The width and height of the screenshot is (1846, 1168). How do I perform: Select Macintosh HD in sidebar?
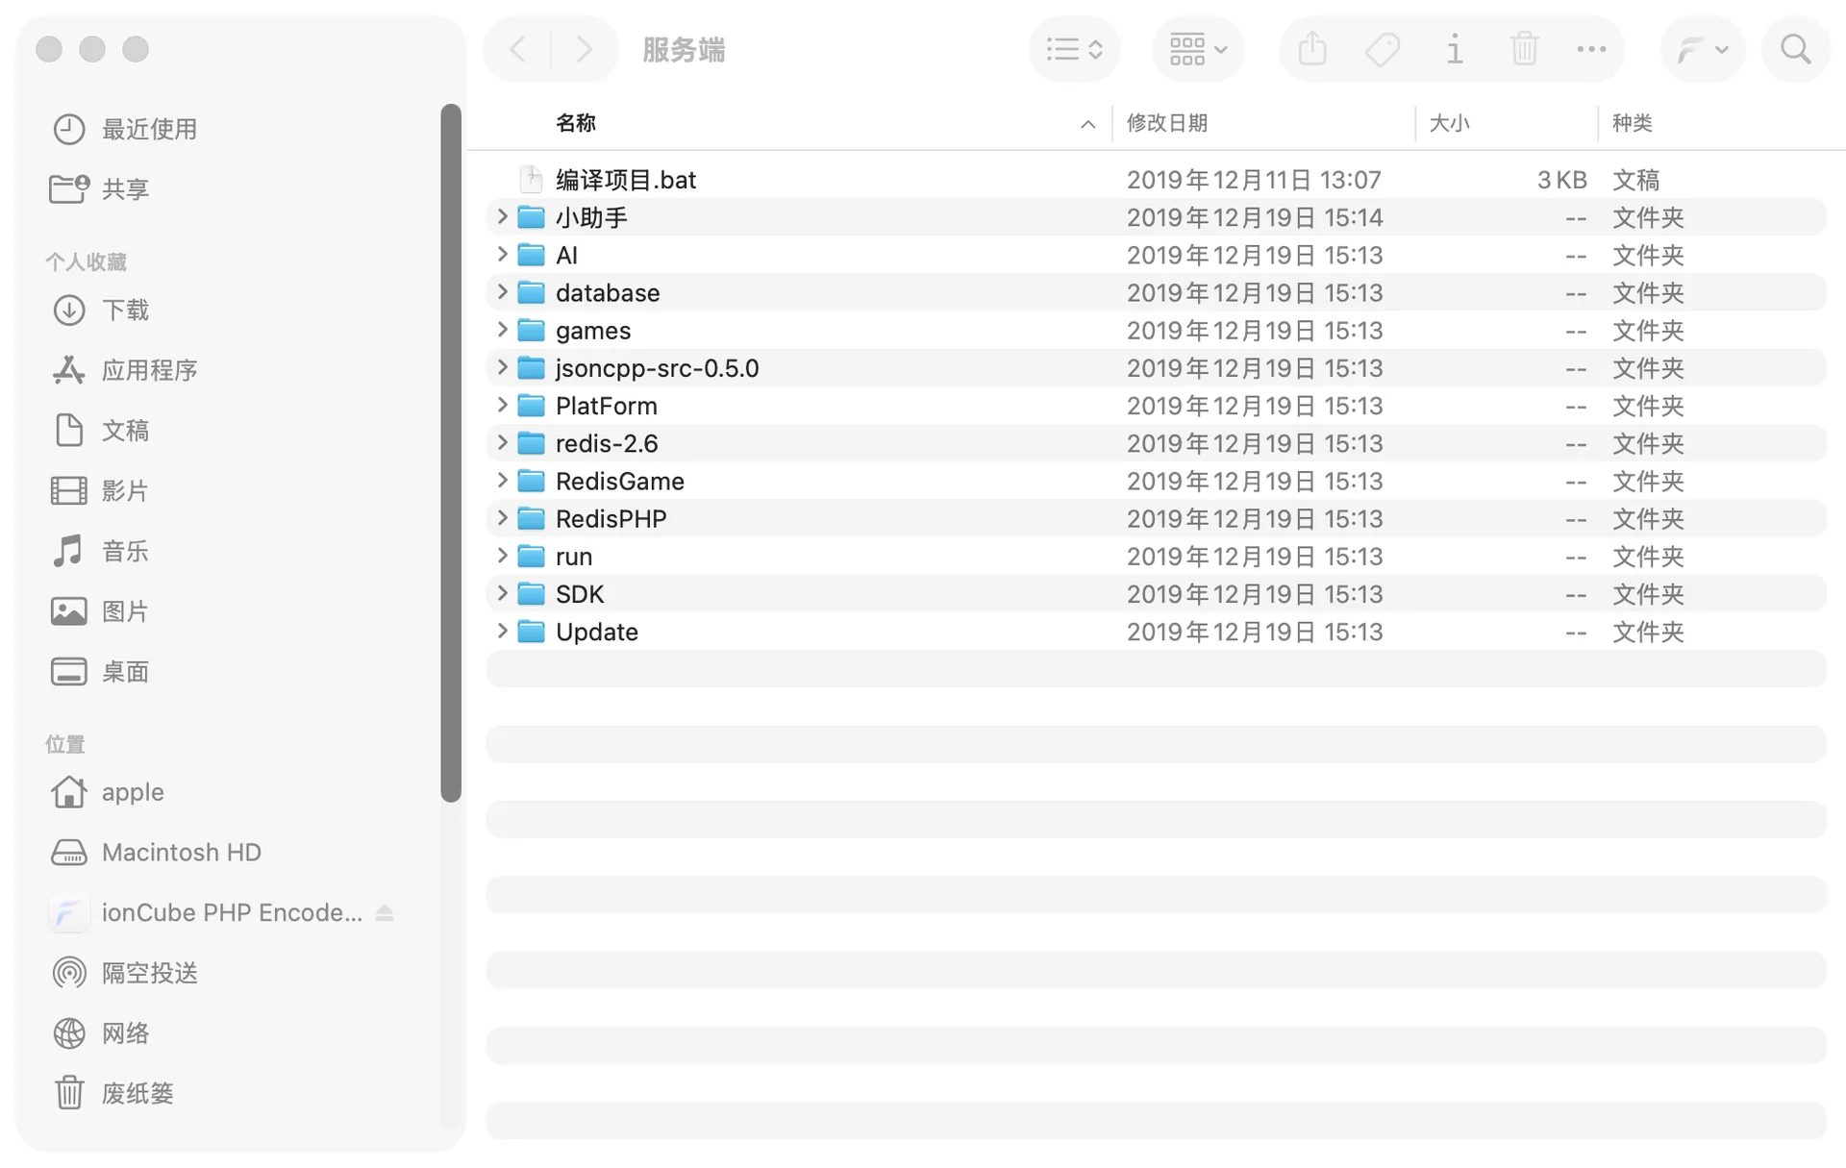(x=156, y=853)
